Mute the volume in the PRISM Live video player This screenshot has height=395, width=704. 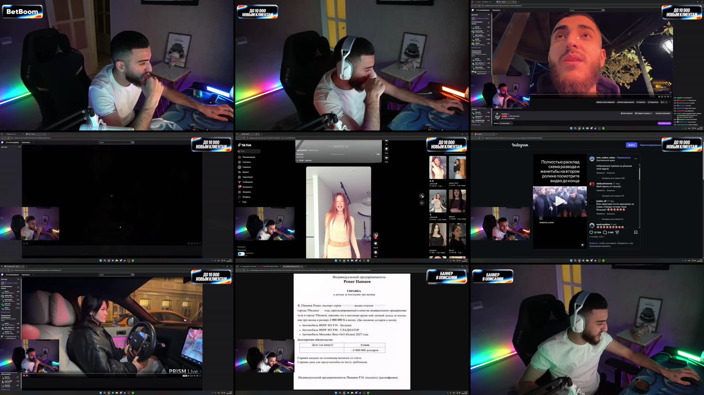pos(27,376)
